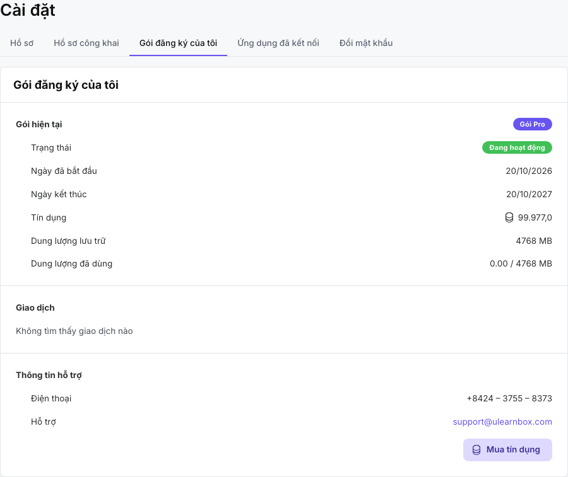The width and height of the screenshot is (568, 477).
Task: Click the coin icon in Mua tín dụng
Action: [x=476, y=449]
